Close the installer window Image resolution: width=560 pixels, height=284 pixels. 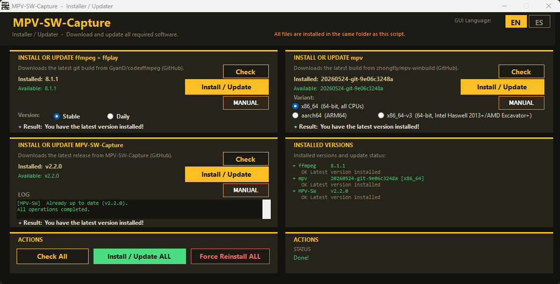[549, 6]
